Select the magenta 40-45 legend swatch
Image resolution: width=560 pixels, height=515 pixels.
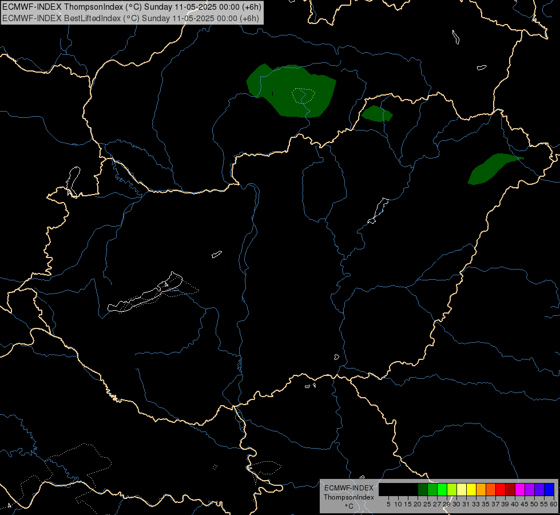pyautogui.click(x=520, y=489)
